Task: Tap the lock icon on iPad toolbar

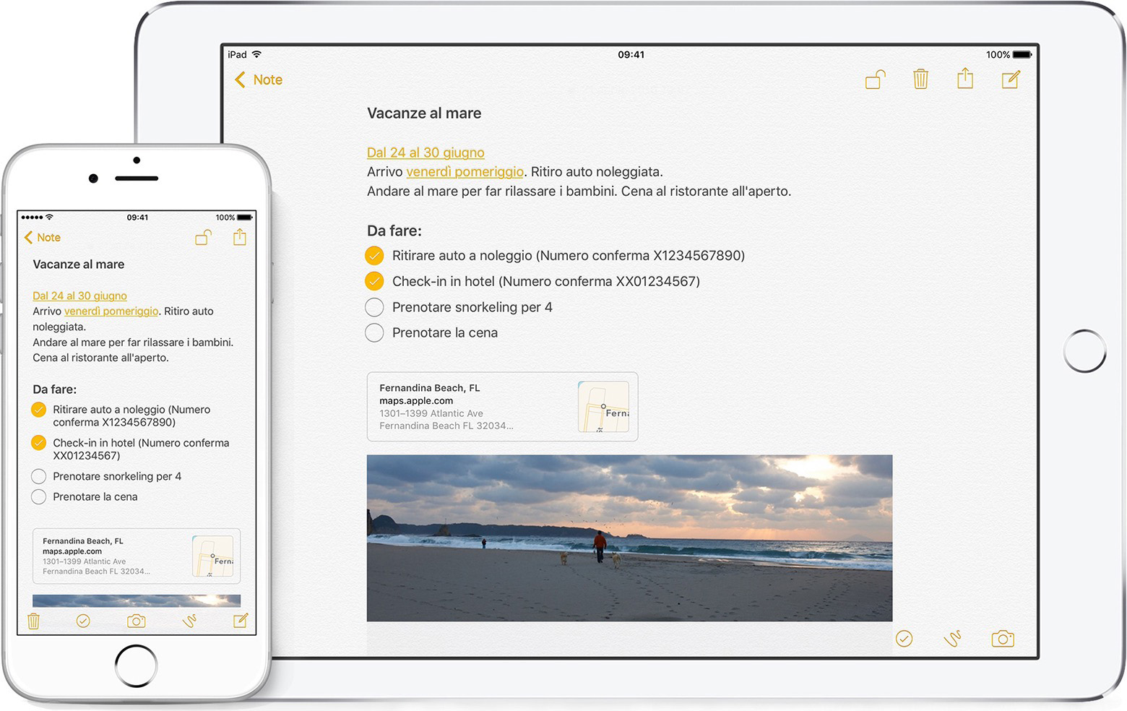Action: tap(876, 79)
